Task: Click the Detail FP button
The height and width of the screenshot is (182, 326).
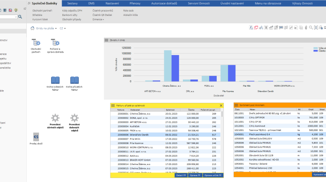Action: (181, 175)
